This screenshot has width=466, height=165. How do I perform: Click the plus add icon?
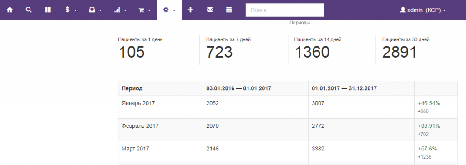[191, 10]
